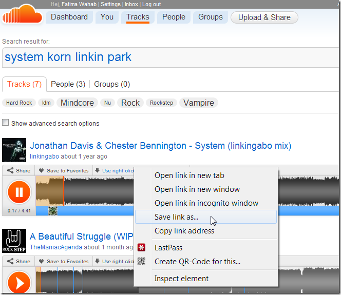Select Save link as... menu entry
341x295 pixels.
pyautogui.click(x=206, y=217)
